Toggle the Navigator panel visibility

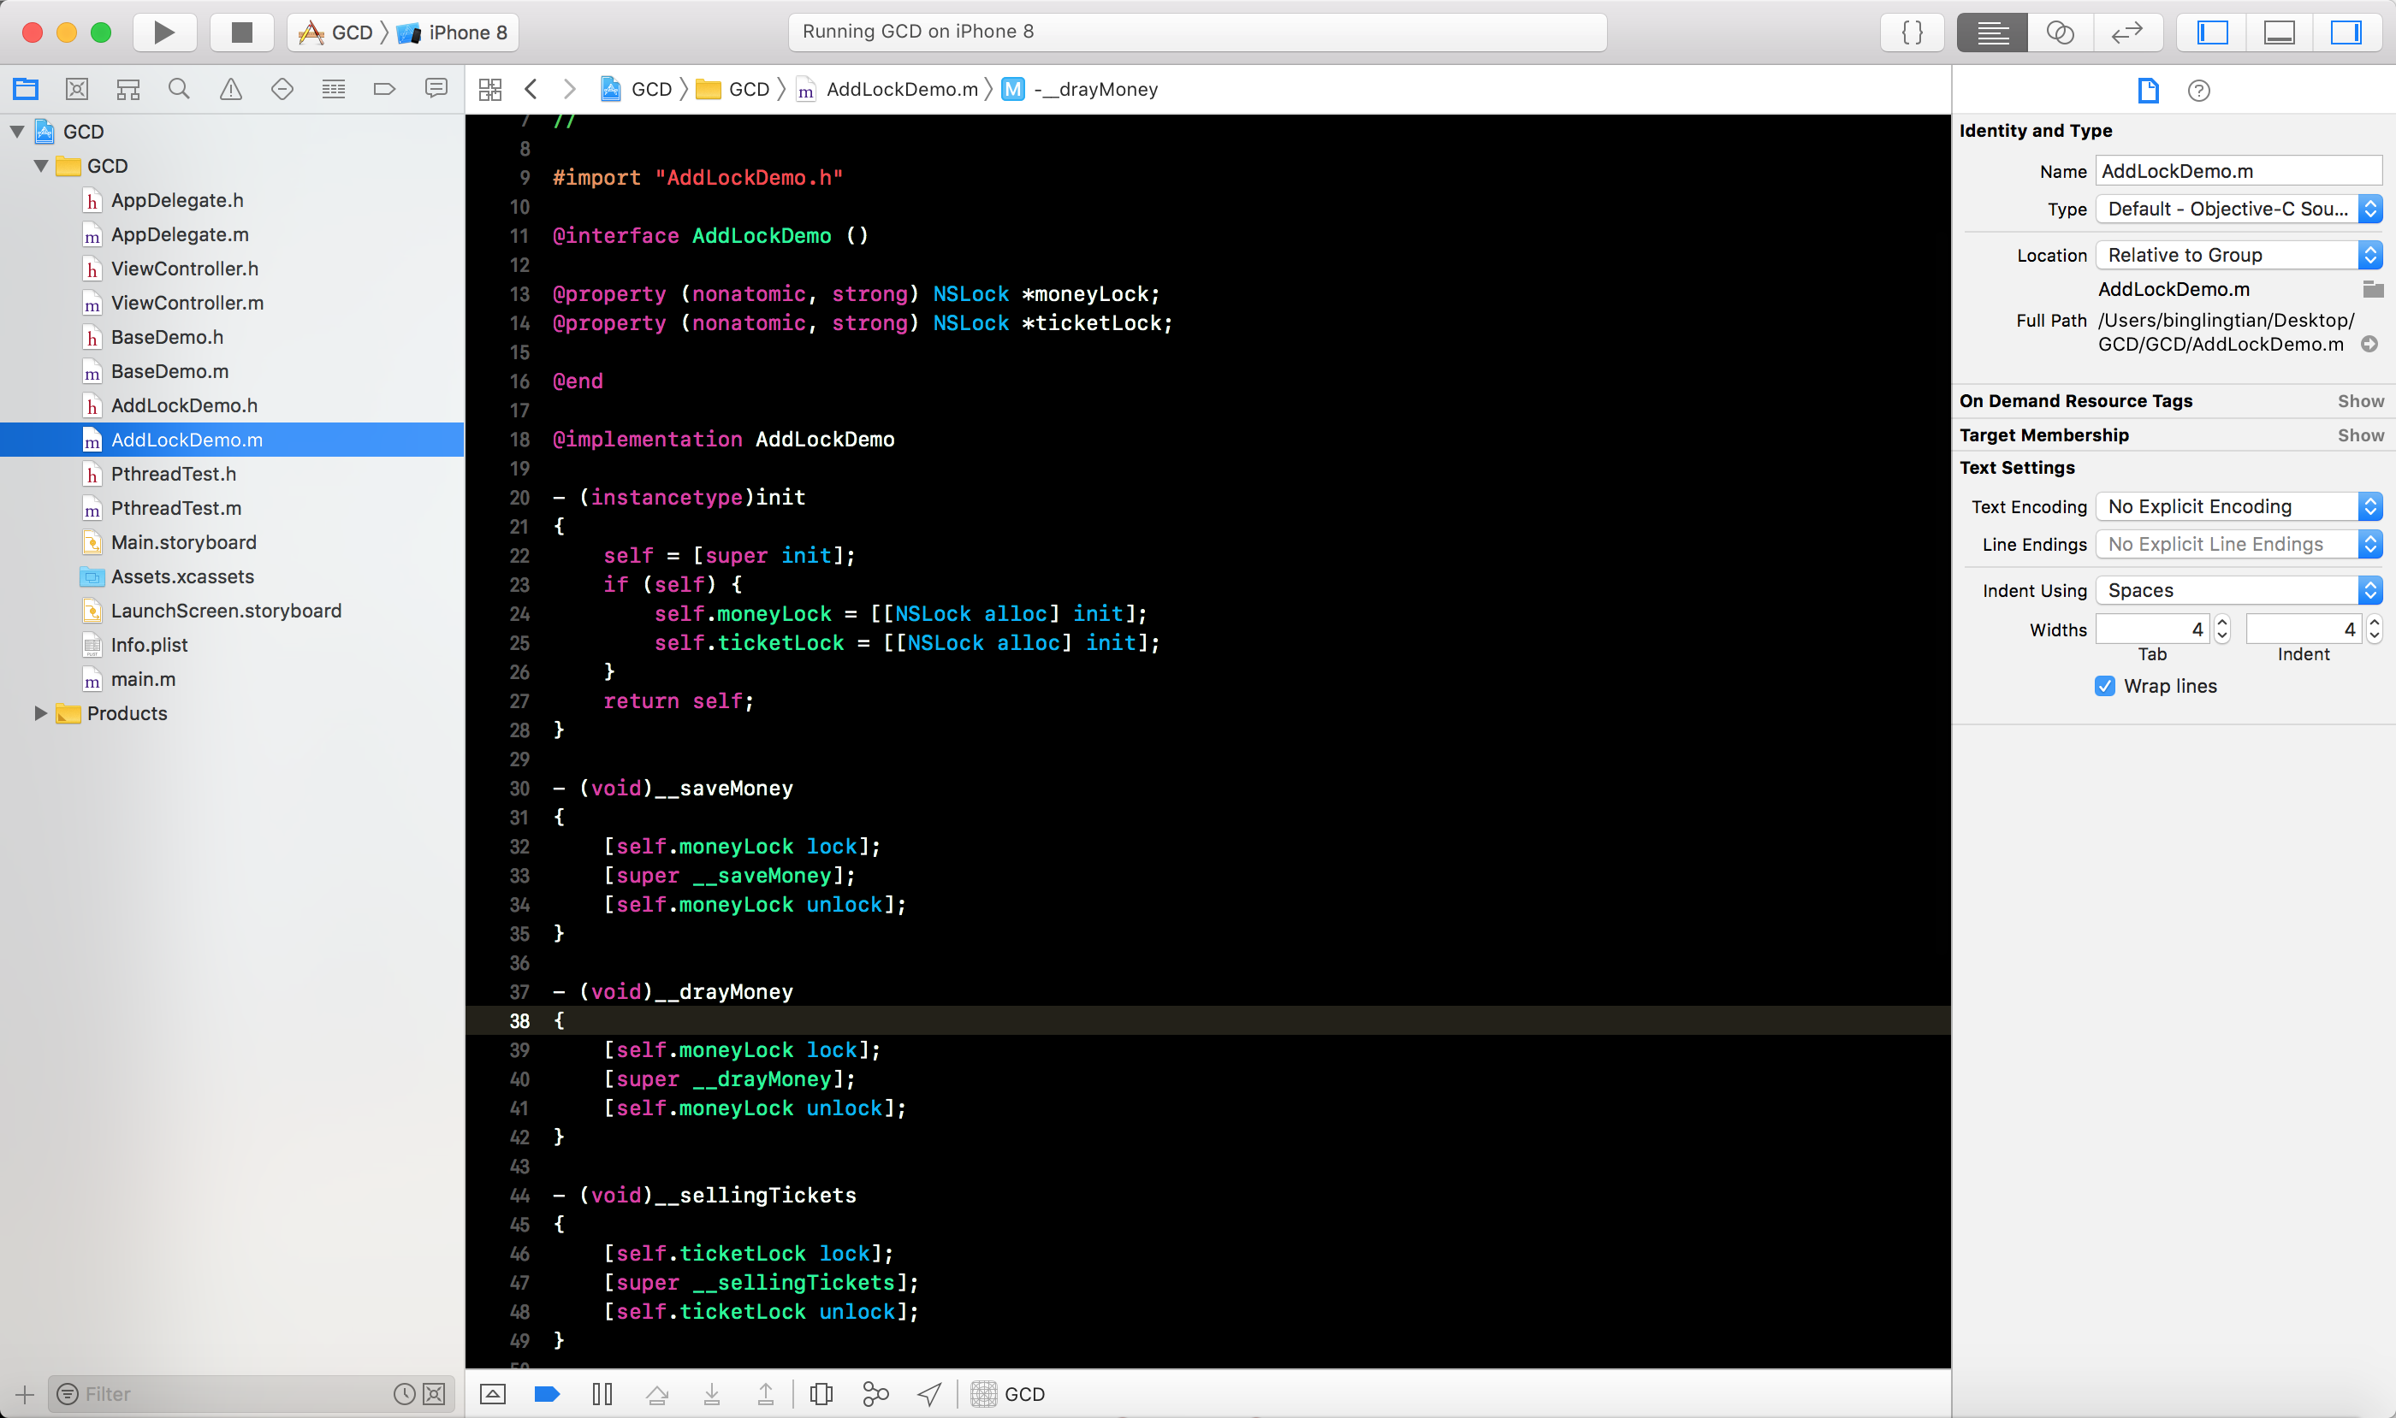tap(2212, 32)
